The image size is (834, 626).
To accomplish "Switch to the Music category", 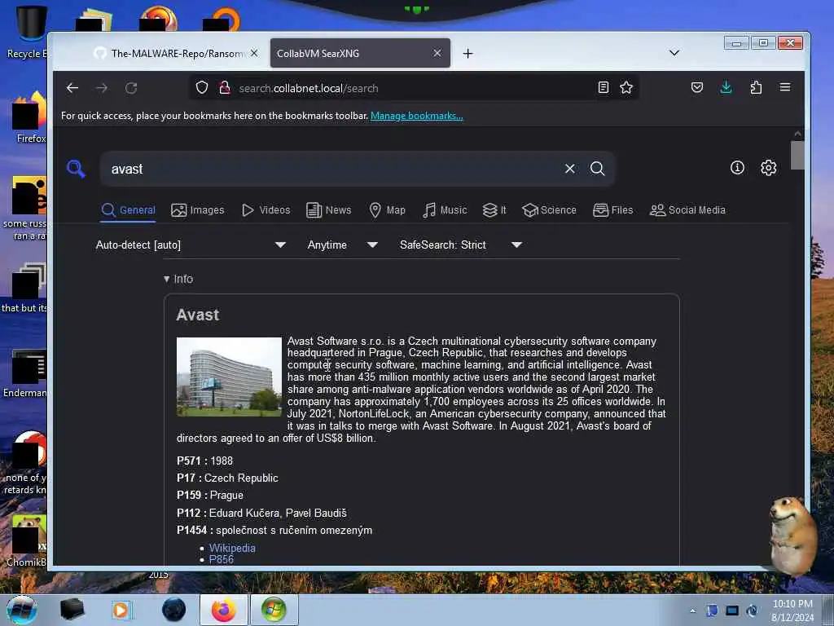I will [445, 210].
